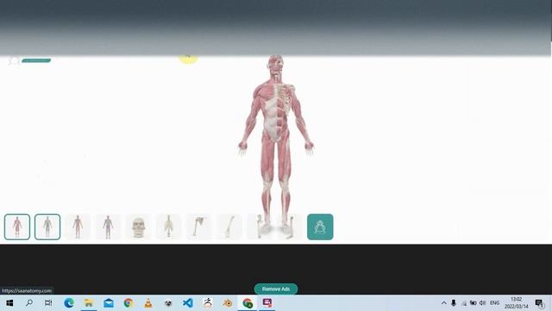Open the skull model thumbnail
This screenshot has width=552, height=311.
tap(138, 227)
